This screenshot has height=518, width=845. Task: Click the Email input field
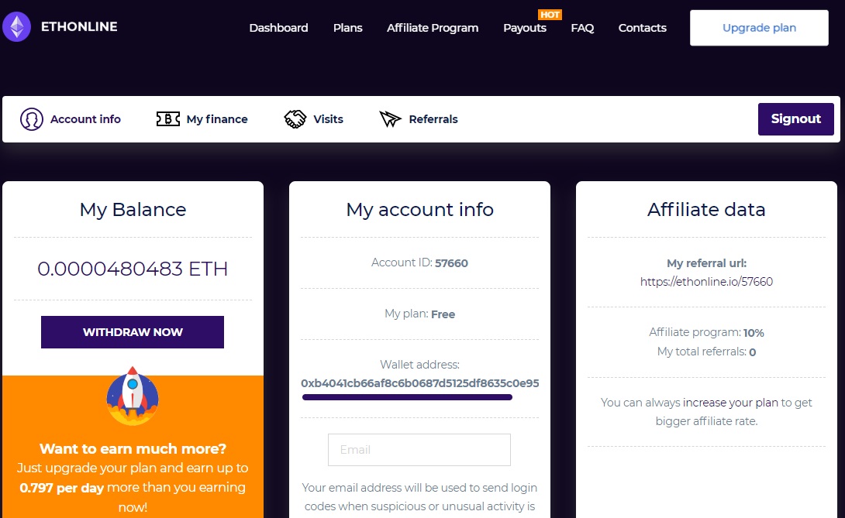click(419, 450)
